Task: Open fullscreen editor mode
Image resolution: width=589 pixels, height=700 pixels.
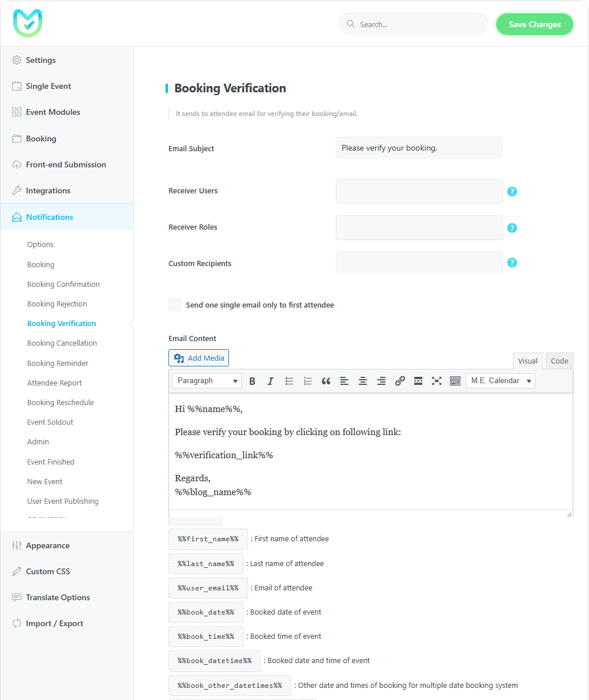Action: click(437, 381)
